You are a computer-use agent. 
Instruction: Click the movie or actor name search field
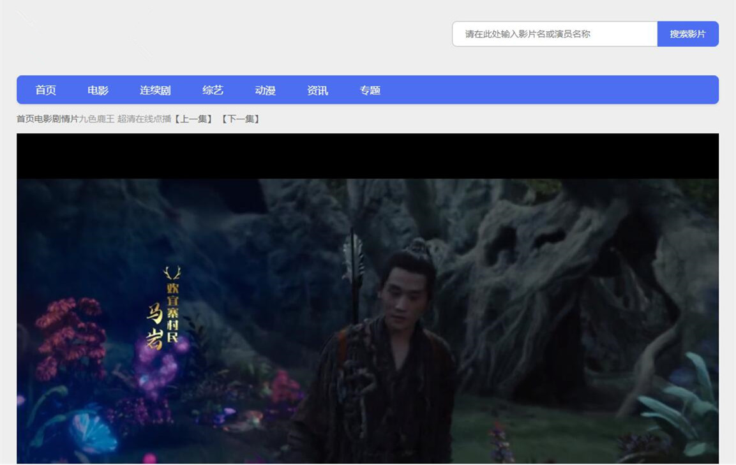pyautogui.click(x=554, y=34)
